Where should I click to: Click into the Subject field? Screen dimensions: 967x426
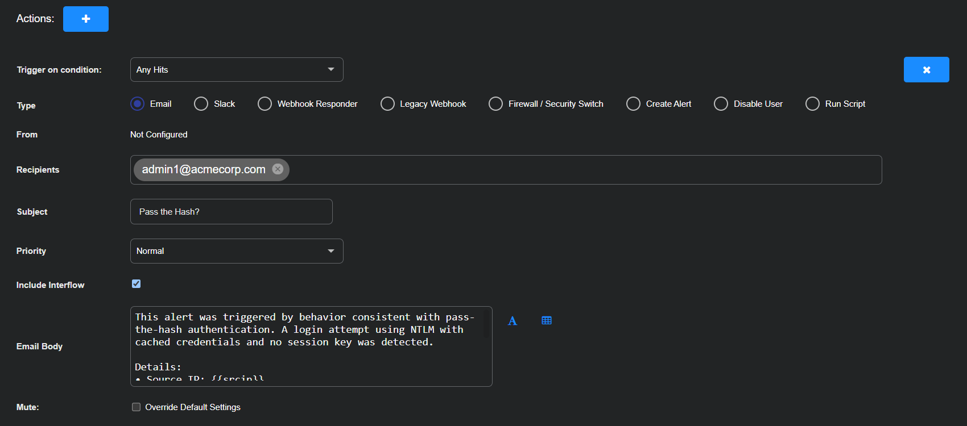[x=231, y=212]
